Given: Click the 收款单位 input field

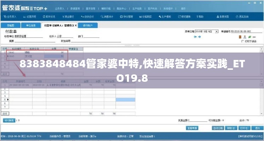Looking at the screenshot, I should click(x=29, y=36).
